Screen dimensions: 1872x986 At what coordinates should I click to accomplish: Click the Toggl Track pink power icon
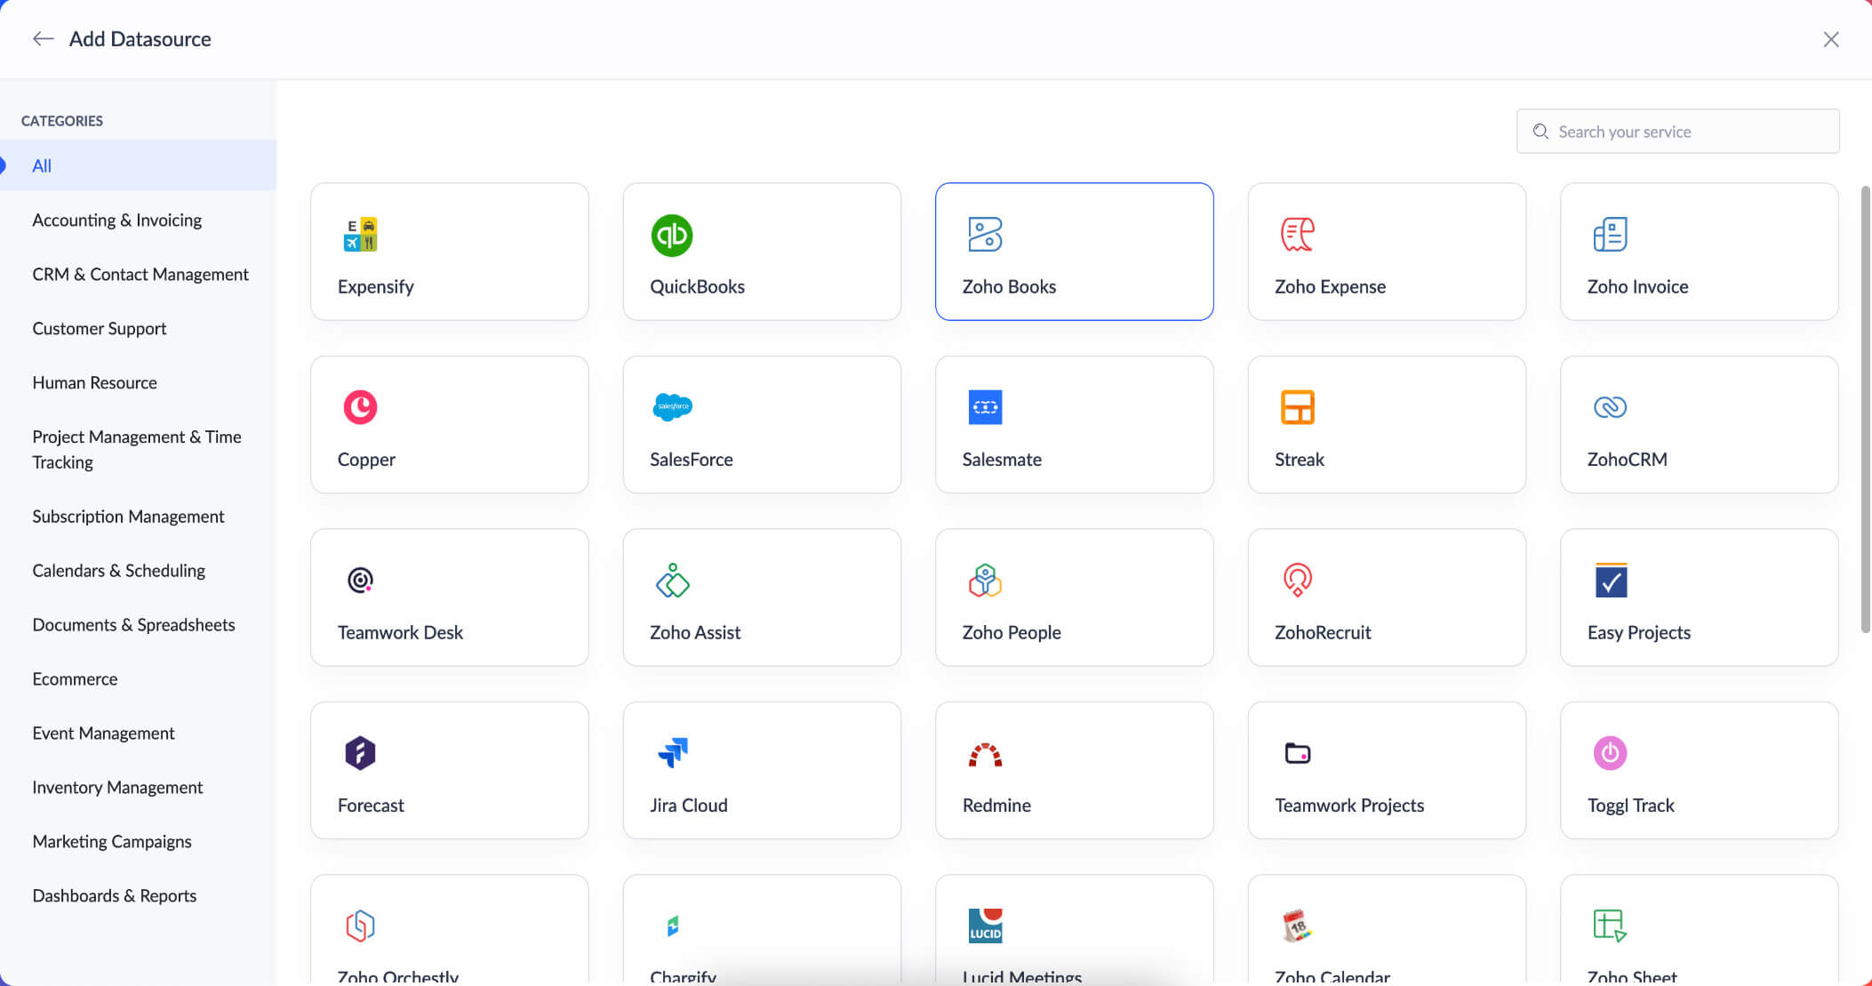[1610, 753]
